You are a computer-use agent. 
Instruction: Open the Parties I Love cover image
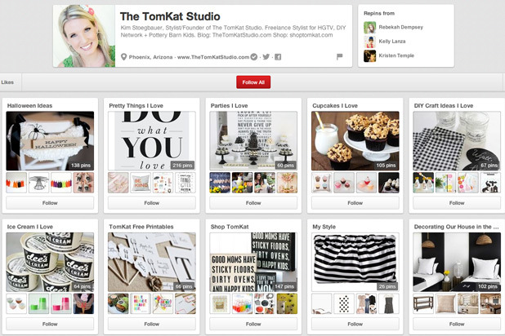click(x=253, y=140)
